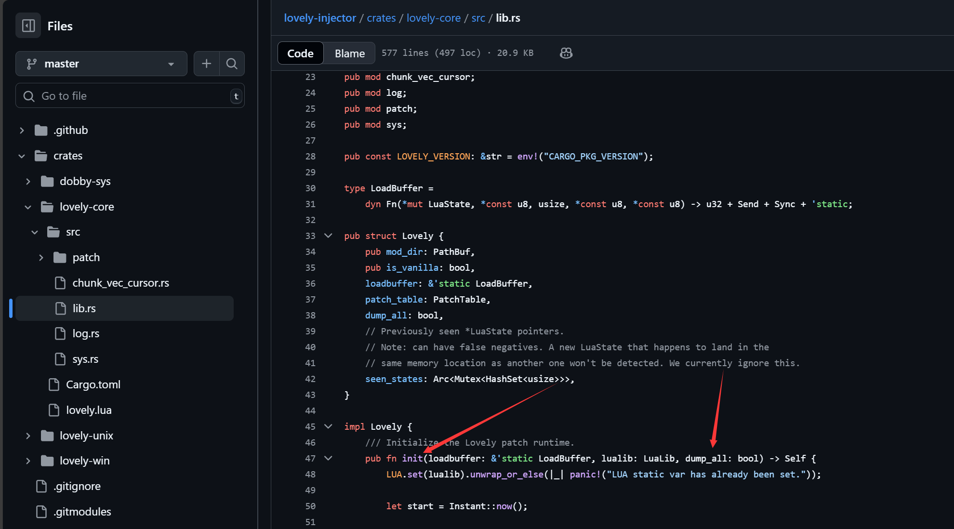Open log.rs file
This screenshot has width=954, height=529.
tap(86, 334)
